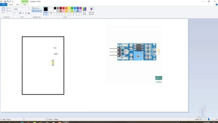Image resolution: width=218 pixels, height=123 pixels.
Task: Pick the dark red color swatch
Action: click(x=61, y=8)
